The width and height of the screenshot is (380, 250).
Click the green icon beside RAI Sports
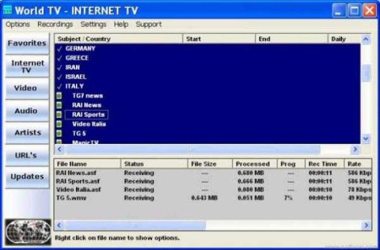(59, 114)
